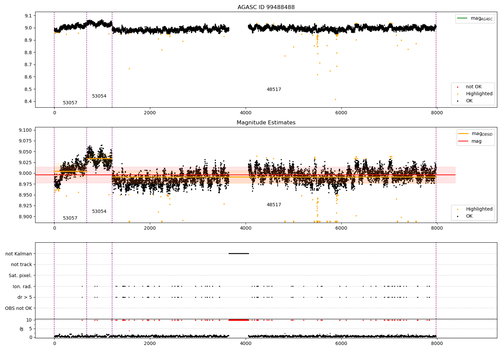Screen dimensions: 502x351
Task: Click the 'not track' row label
Action: coord(21,265)
